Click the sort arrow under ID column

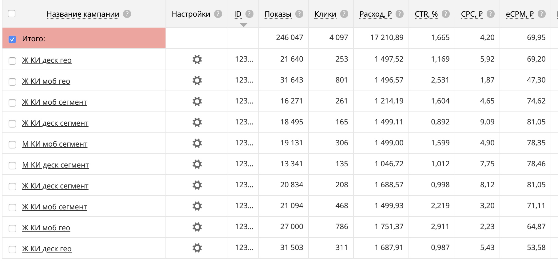[x=243, y=25]
